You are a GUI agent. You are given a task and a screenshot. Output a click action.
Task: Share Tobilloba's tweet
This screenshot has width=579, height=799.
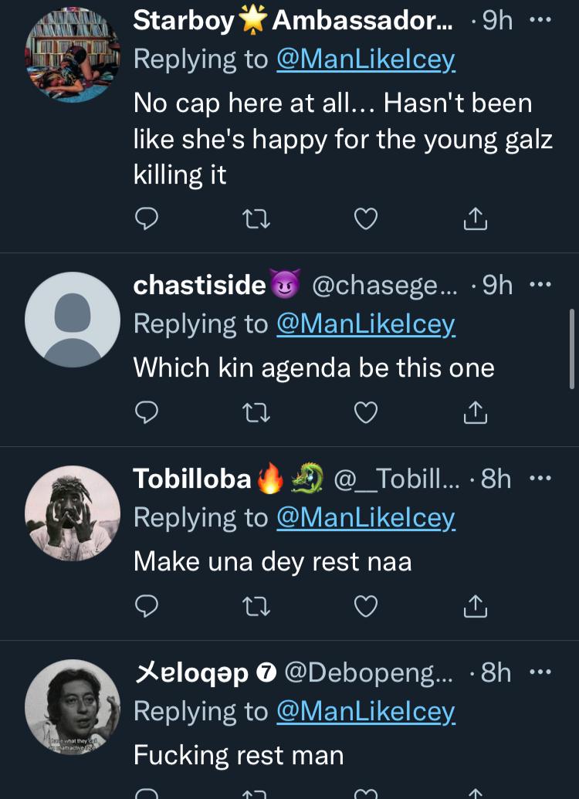click(x=475, y=608)
